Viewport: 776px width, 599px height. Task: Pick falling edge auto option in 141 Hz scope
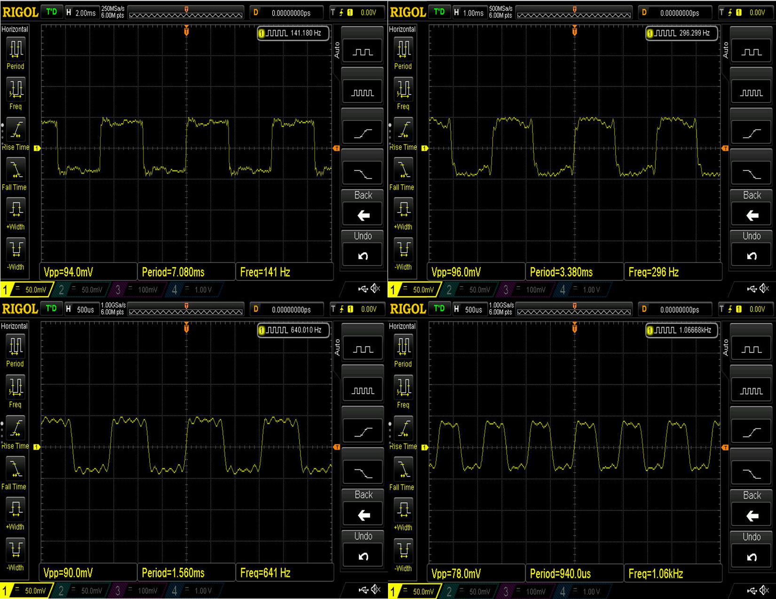(363, 172)
